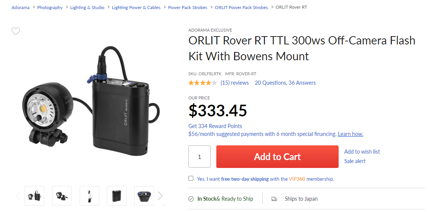View 20 Questions, 36 Answers

click(x=285, y=83)
